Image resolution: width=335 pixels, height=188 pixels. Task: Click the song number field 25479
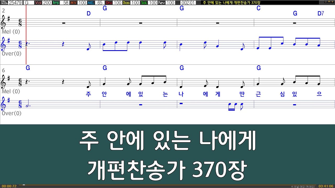pos(15,3)
